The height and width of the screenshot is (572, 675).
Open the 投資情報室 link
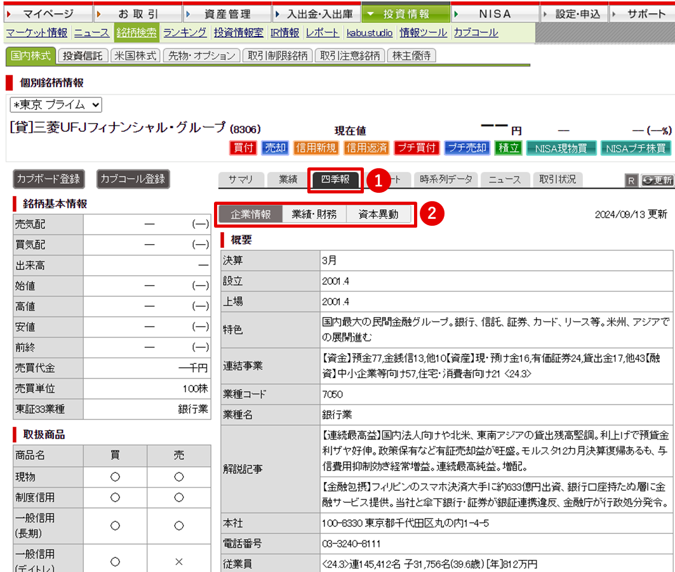click(x=239, y=33)
